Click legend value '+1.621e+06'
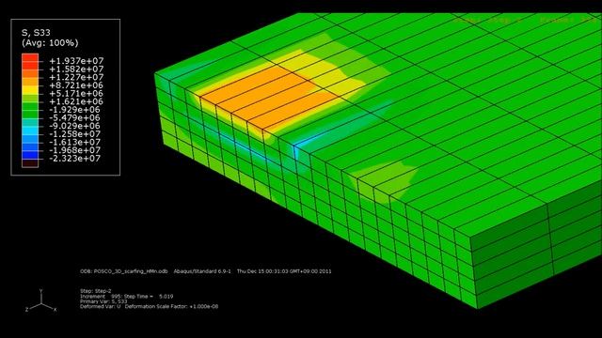 tap(76, 101)
